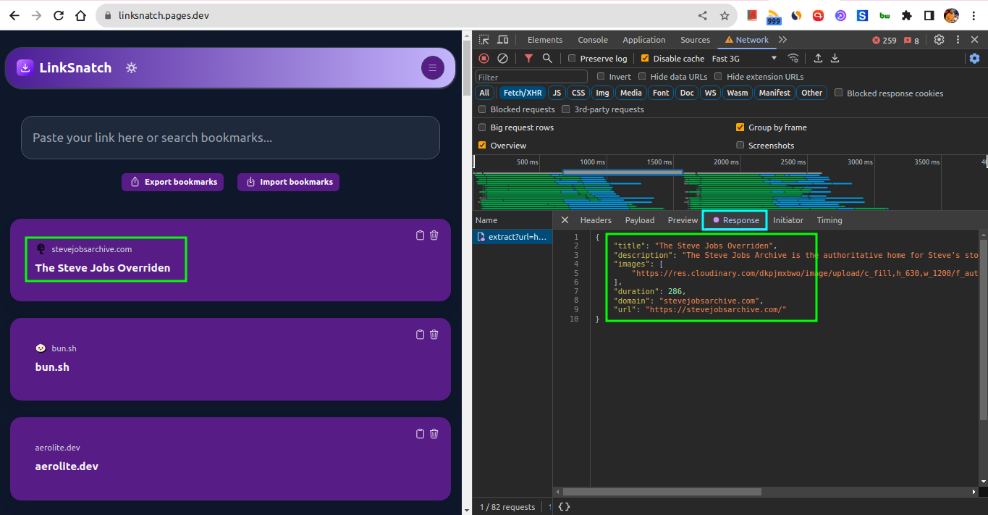Clear the network log

(502, 59)
